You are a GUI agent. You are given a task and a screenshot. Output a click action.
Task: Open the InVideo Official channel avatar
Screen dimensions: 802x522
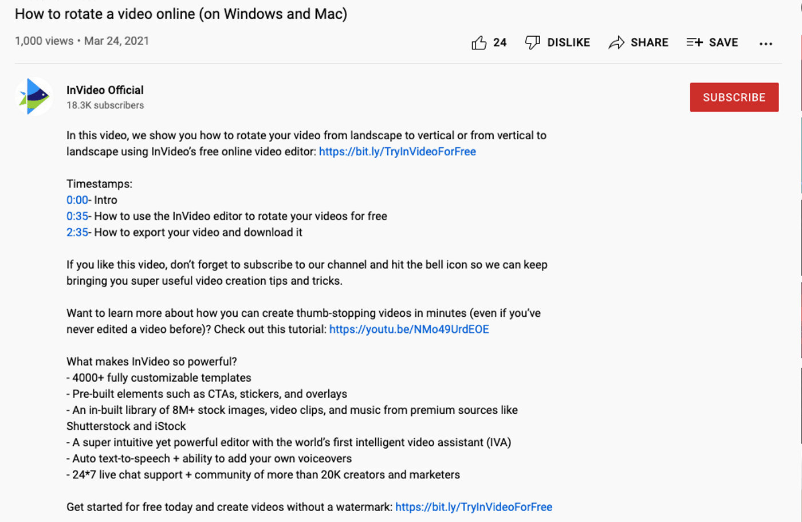coord(34,97)
